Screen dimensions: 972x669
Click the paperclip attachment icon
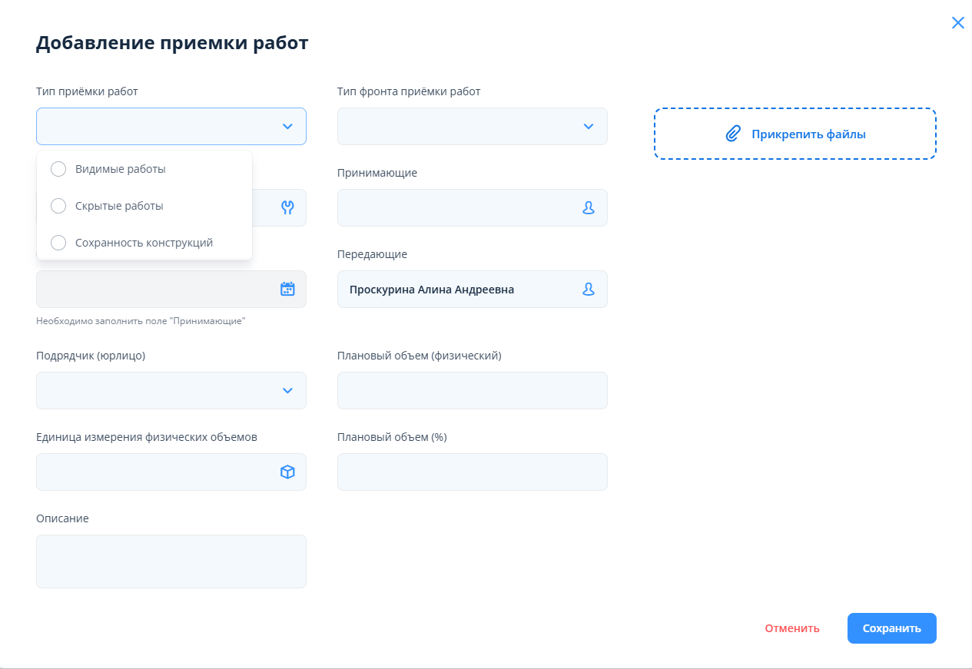tap(733, 134)
